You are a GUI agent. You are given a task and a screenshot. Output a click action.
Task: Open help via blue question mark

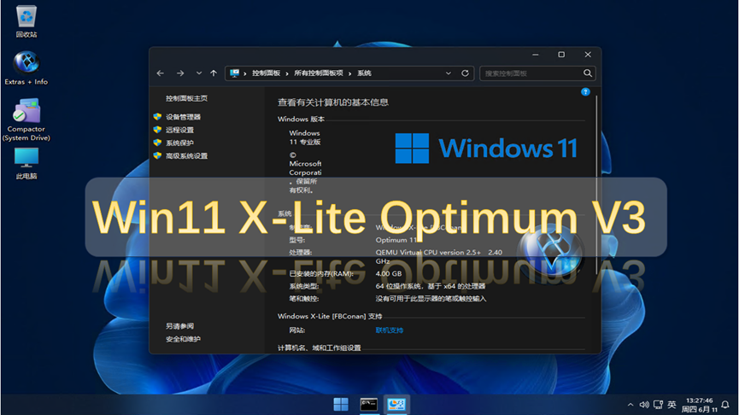(x=585, y=92)
